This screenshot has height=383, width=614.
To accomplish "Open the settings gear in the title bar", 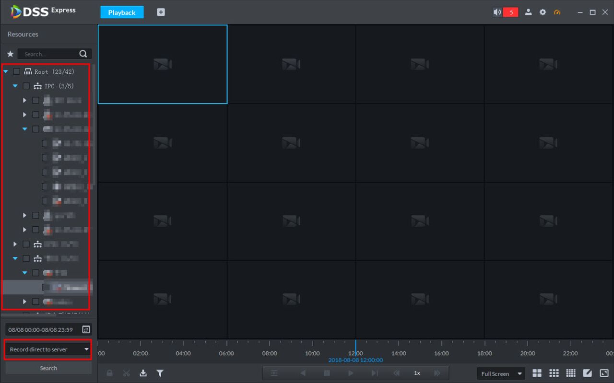I will [543, 12].
